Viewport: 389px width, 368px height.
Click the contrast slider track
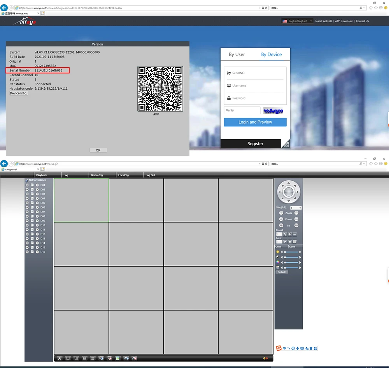point(291,257)
